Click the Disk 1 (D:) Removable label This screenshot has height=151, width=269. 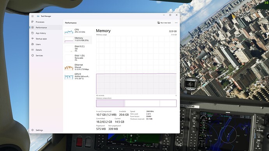[x=80, y=58]
